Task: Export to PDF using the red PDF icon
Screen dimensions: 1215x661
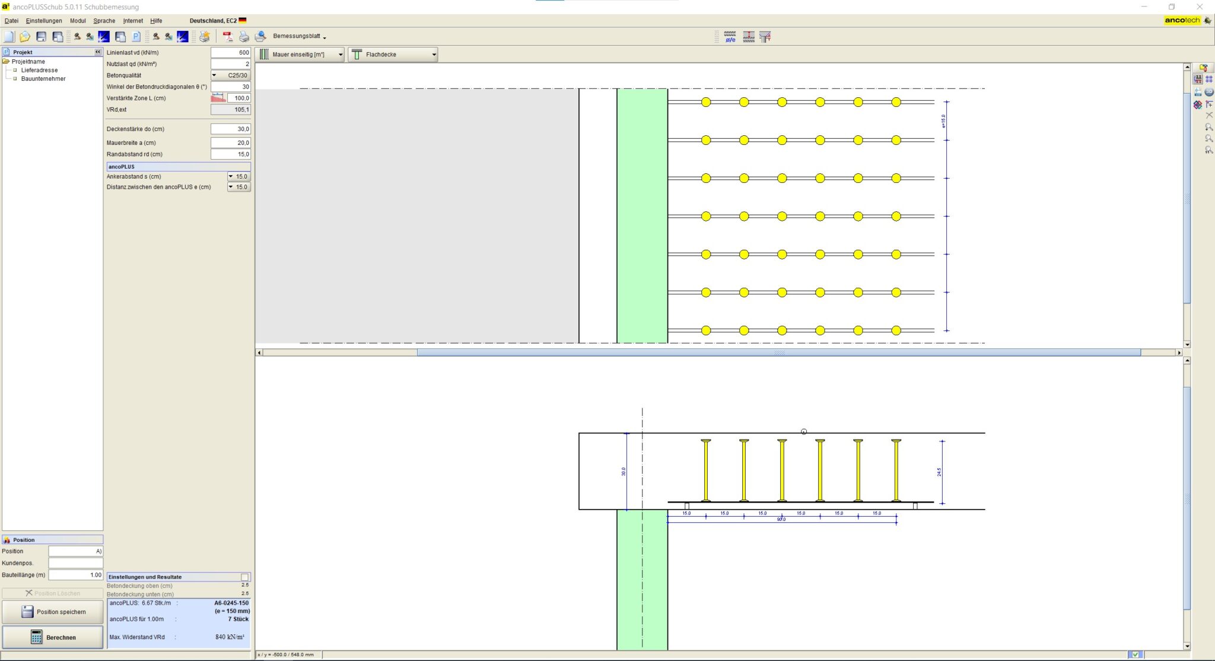Action: point(227,37)
